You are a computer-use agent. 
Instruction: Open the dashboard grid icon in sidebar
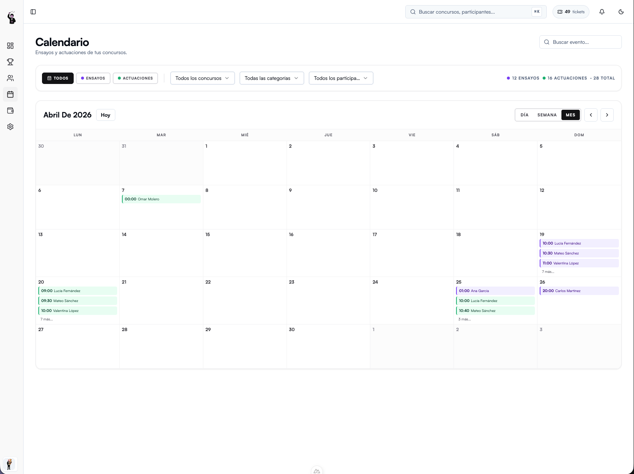click(x=10, y=46)
